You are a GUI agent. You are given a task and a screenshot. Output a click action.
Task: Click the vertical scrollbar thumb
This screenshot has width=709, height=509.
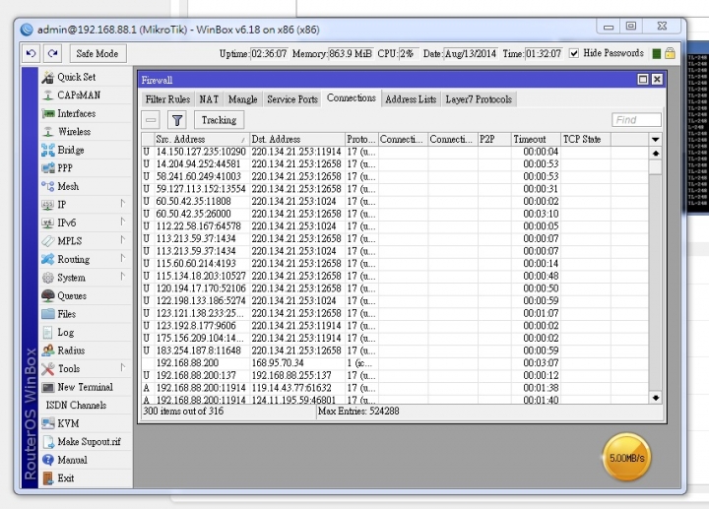(x=655, y=167)
